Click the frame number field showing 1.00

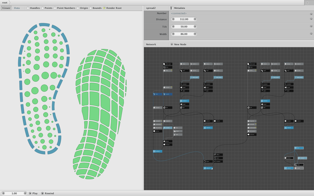point(14,193)
